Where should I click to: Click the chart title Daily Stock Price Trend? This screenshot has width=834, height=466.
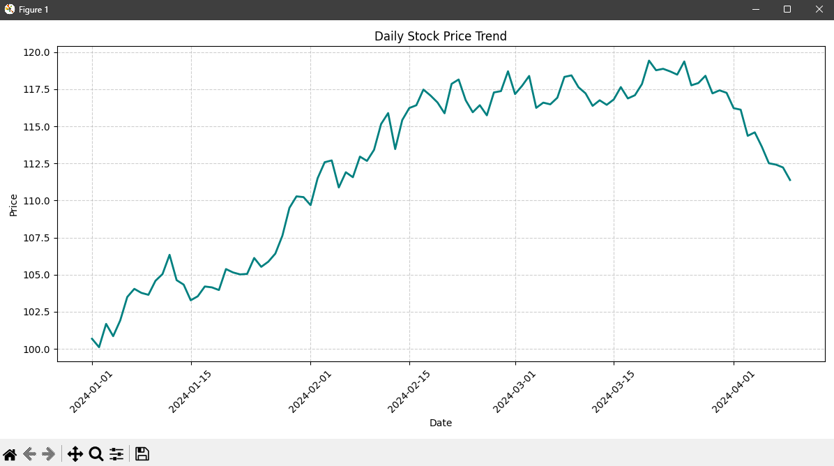(x=441, y=36)
